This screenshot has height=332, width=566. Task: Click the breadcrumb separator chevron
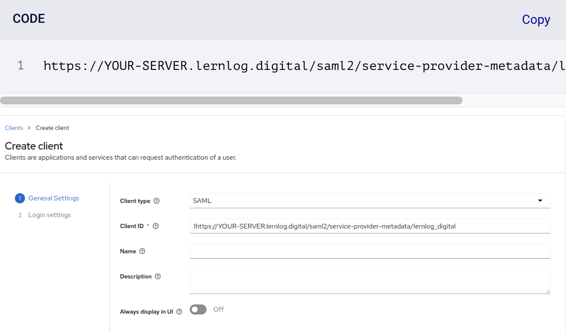[x=29, y=128]
